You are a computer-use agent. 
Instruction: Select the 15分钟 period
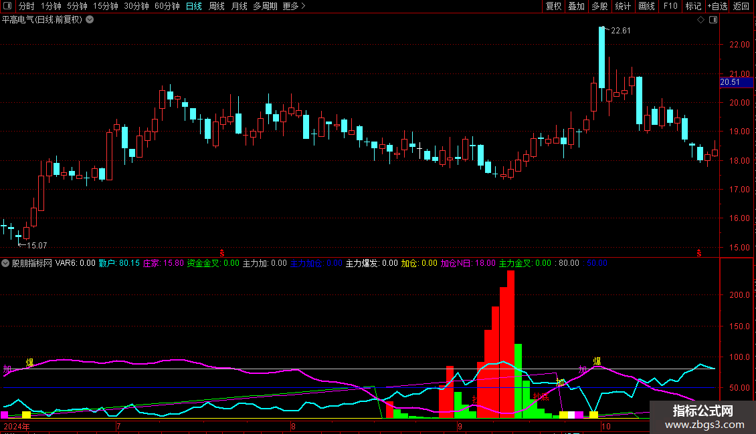click(x=106, y=6)
